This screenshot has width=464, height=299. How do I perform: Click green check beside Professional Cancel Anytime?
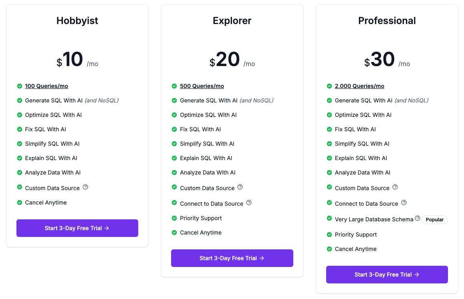point(329,249)
